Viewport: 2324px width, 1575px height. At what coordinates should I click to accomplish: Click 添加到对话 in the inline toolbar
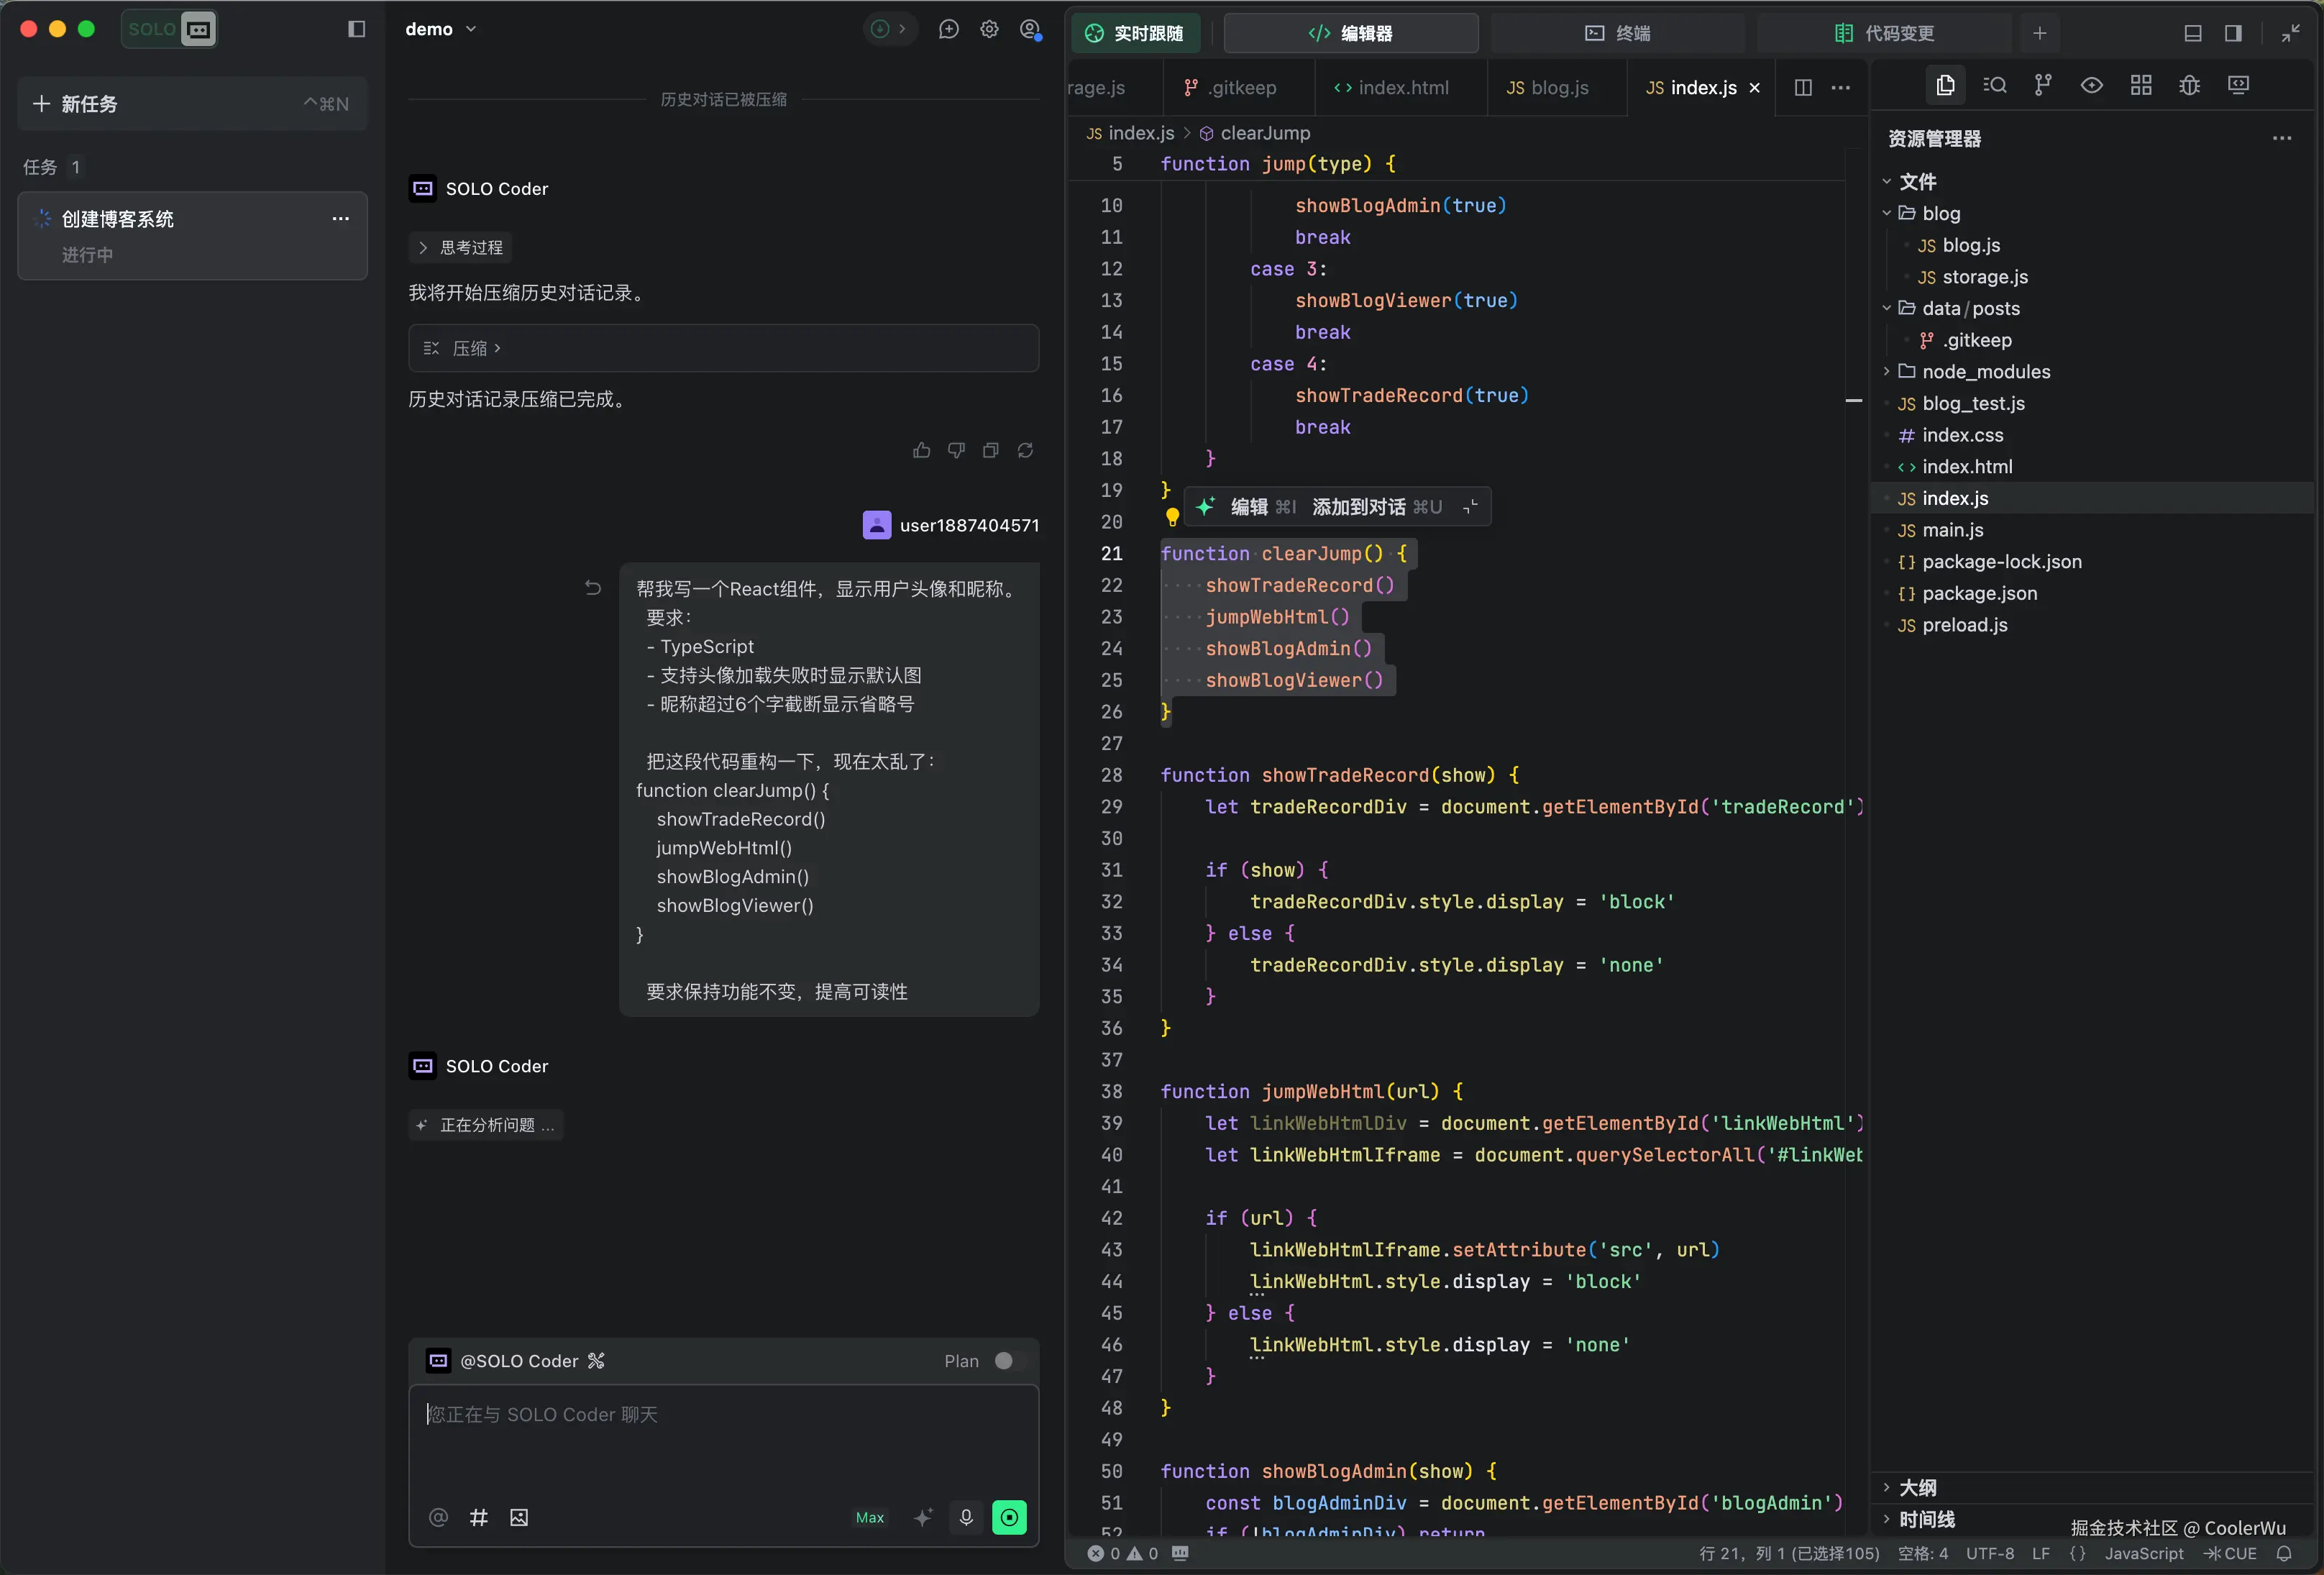click(1358, 507)
